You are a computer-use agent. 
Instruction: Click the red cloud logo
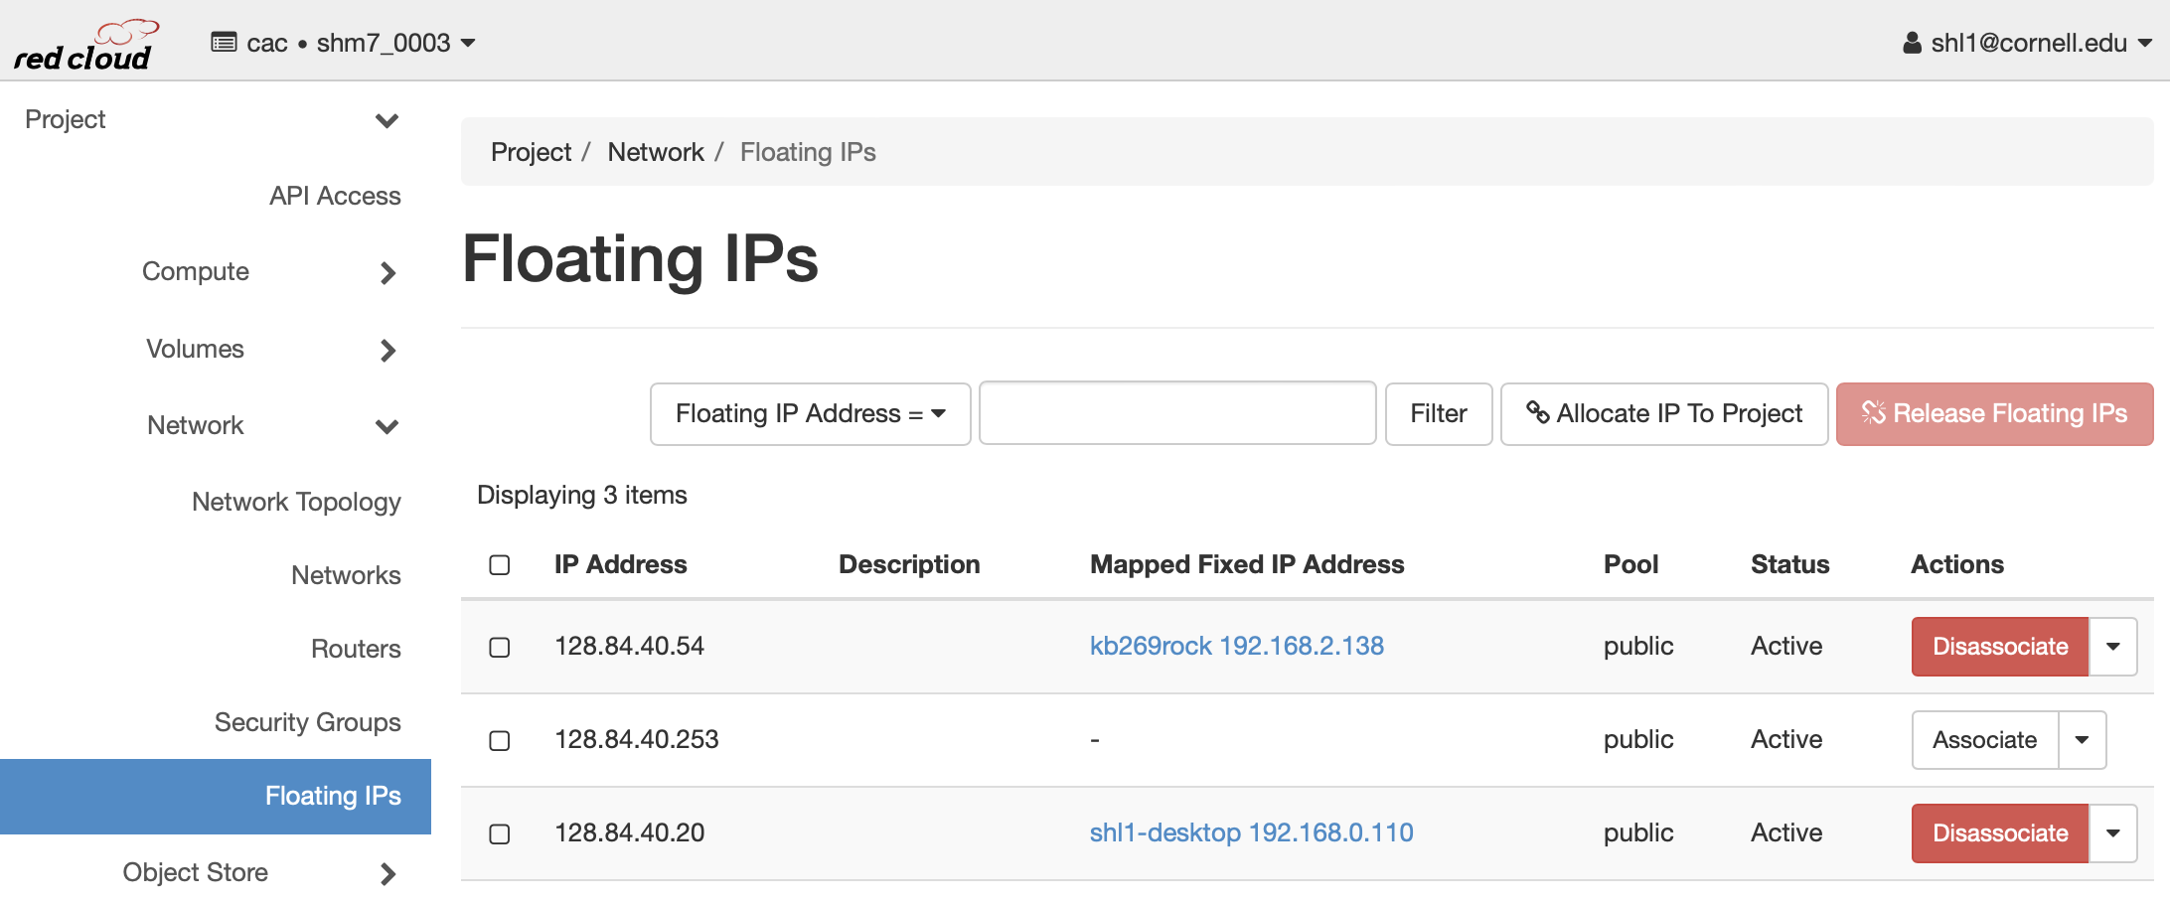pos(85,45)
